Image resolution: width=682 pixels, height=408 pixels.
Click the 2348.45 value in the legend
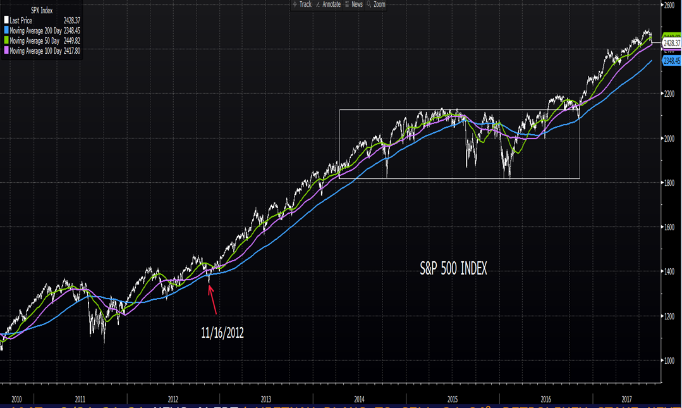72,30
